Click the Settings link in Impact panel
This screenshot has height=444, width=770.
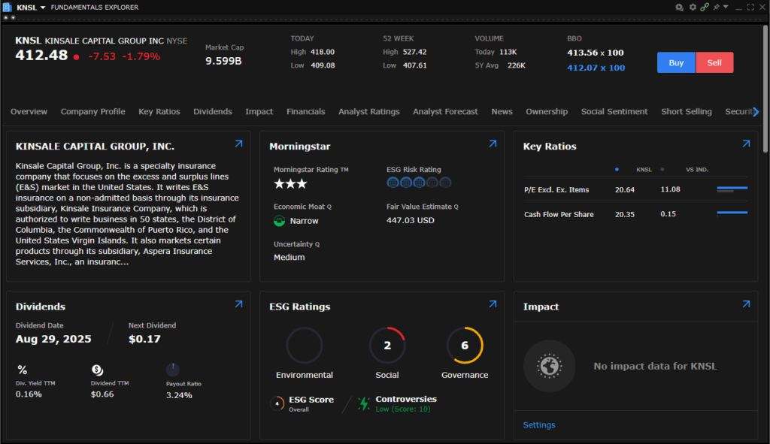(538, 424)
